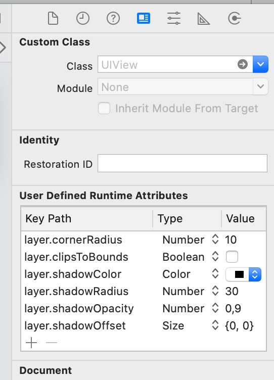Click the shadowOpacity value 0,9
Viewport: 274px width, 380px height.
coord(233,309)
